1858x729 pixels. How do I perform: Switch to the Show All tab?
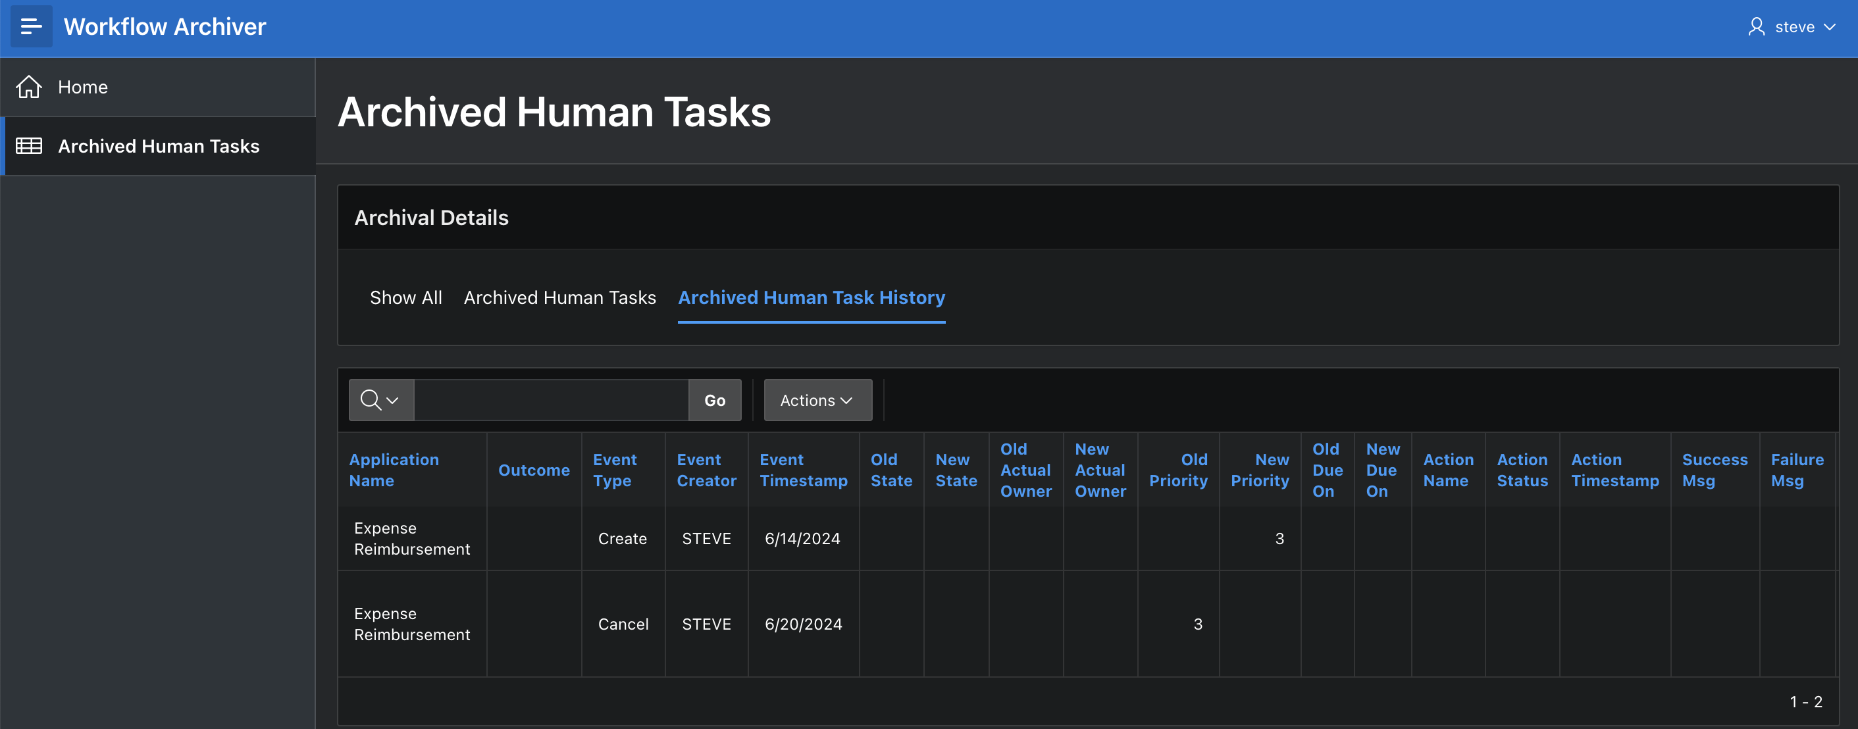405,298
